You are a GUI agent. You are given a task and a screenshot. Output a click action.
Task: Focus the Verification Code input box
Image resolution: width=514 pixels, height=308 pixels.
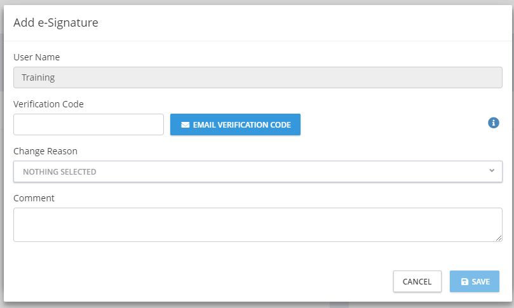(x=88, y=124)
